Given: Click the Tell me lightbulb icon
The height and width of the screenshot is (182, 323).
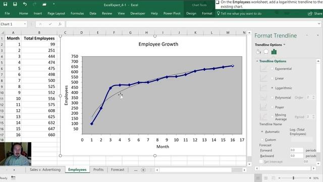Looking at the screenshot, I should (x=218, y=14).
